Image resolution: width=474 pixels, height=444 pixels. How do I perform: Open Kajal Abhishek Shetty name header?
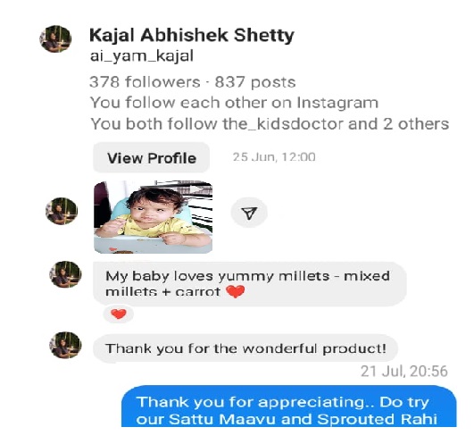coord(192,35)
